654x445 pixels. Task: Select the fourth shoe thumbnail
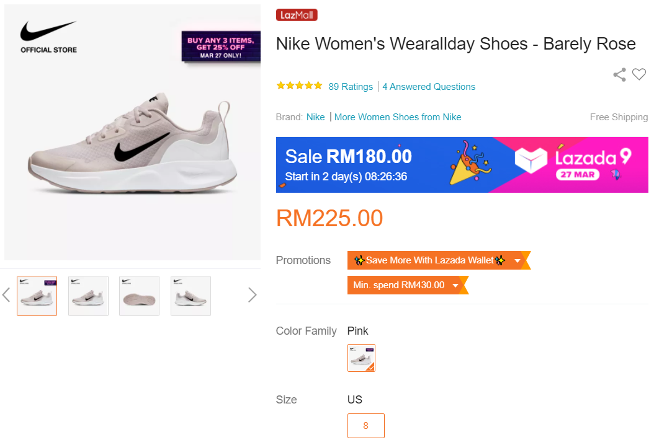point(190,296)
